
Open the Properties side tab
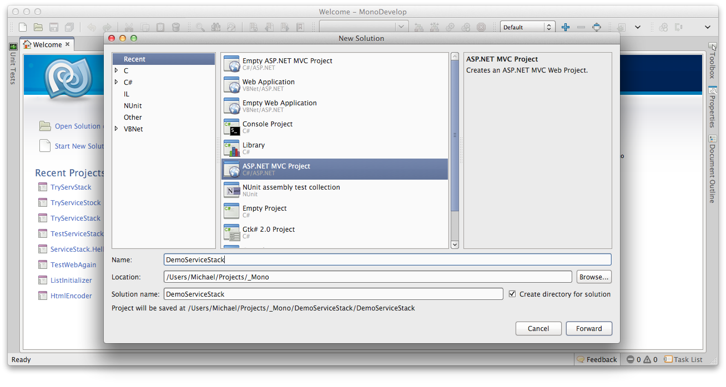(712, 108)
